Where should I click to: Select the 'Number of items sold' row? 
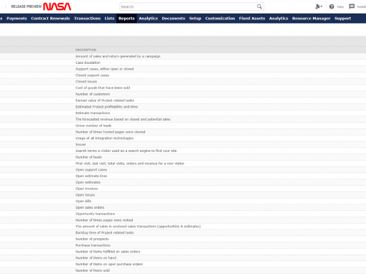(183, 270)
